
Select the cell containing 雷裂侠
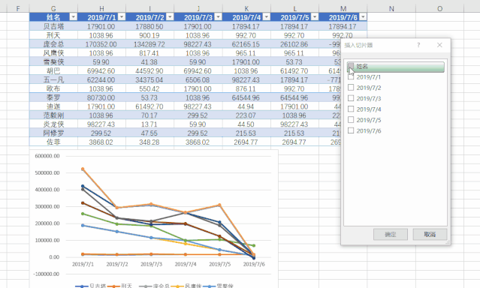point(53,61)
